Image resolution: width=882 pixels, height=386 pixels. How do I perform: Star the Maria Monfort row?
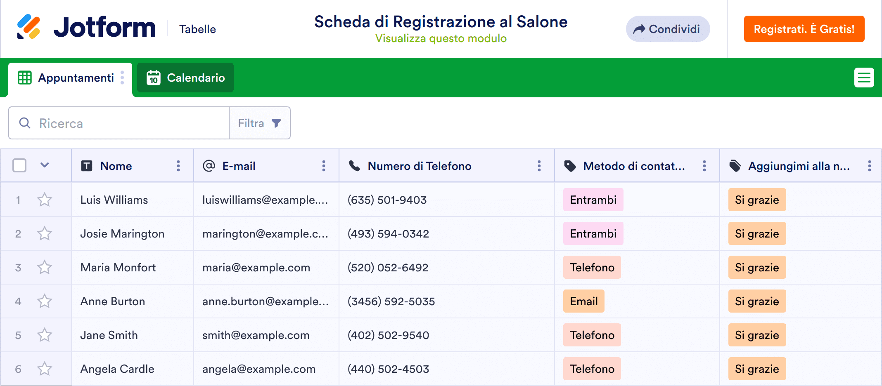coord(45,268)
